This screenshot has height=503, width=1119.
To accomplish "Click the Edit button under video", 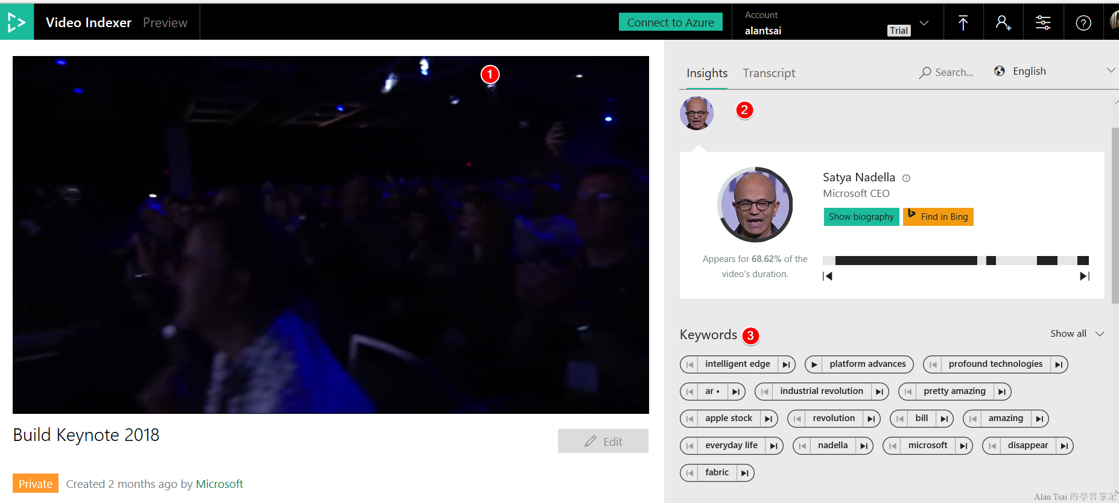I will pos(603,441).
